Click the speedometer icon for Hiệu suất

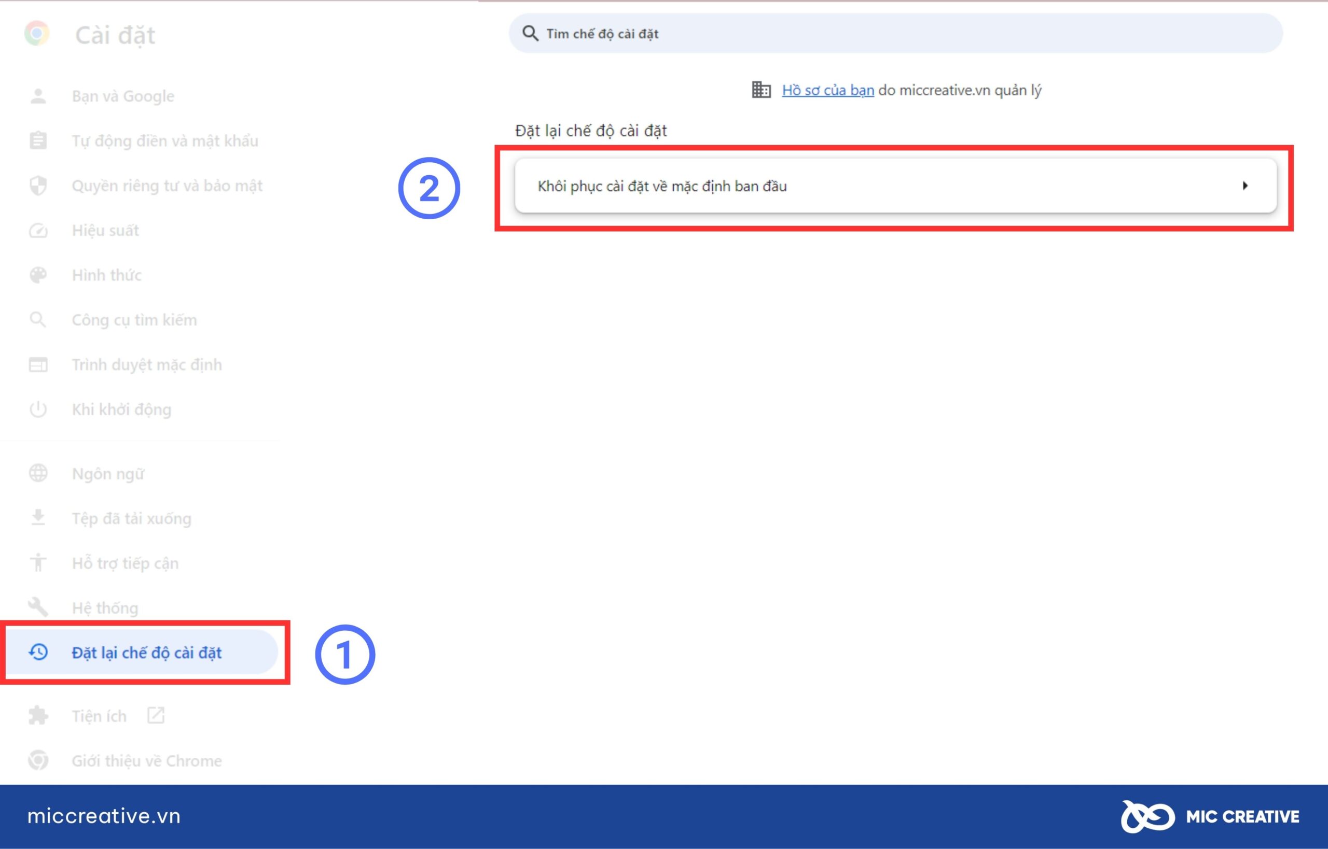pyautogui.click(x=38, y=231)
